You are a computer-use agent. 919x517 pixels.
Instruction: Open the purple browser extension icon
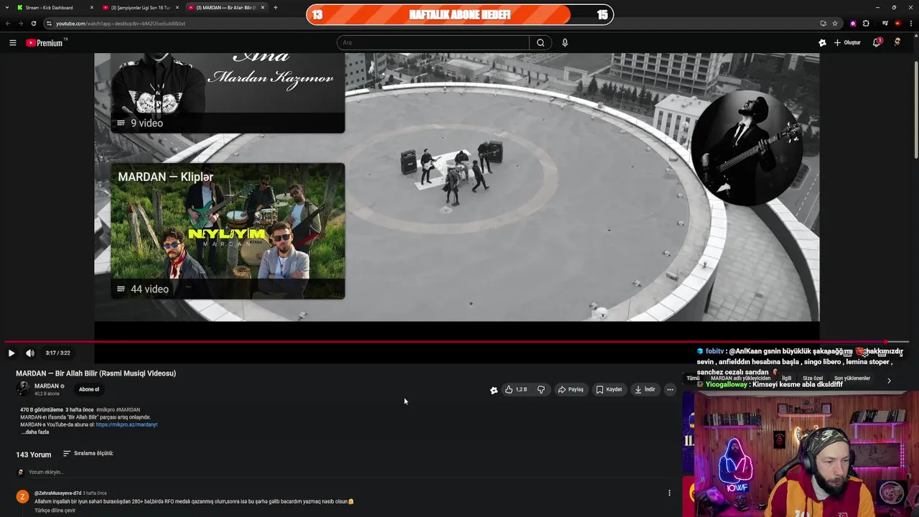(853, 23)
